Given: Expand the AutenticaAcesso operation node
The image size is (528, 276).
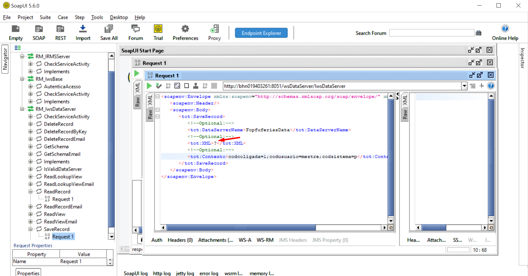Looking at the screenshot, I should click(x=30, y=86).
